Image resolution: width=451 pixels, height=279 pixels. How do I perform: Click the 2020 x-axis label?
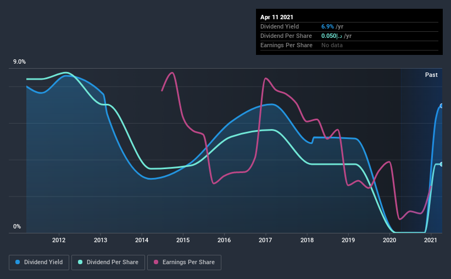[x=389, y=240]
